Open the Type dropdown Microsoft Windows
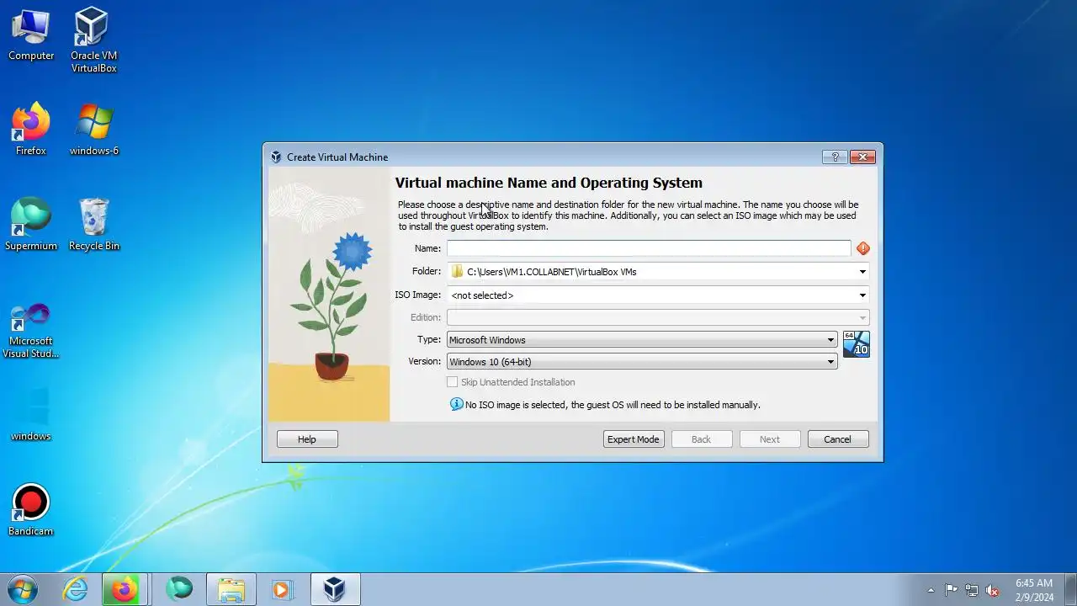Viewport: 1077px width, 606px height. click(642, 340)
